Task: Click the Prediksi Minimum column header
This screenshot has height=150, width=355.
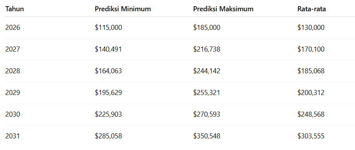Action: pyautogui.click(x=123, y=9)
